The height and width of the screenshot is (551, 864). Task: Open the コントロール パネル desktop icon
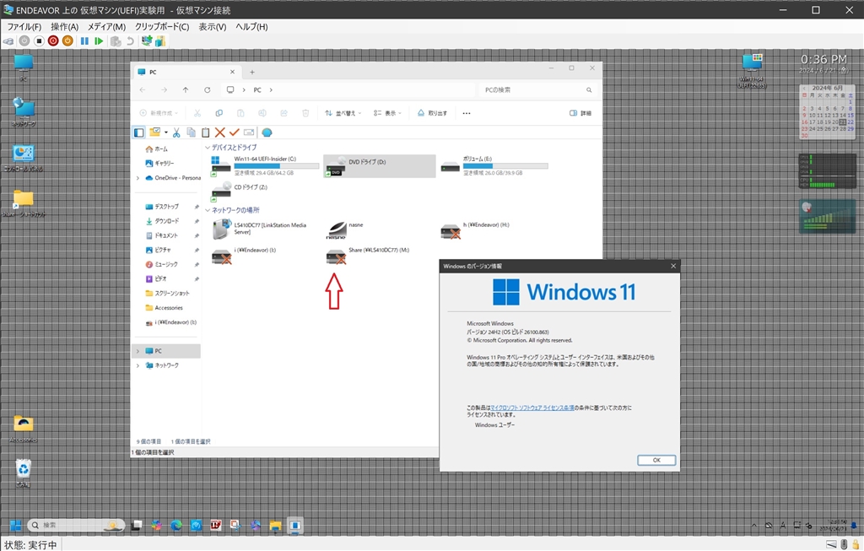pos(23,159)
